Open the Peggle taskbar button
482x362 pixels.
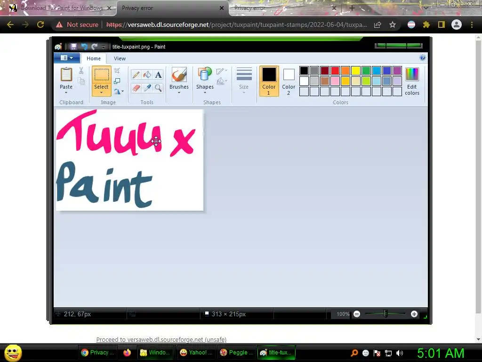point(236,353)
